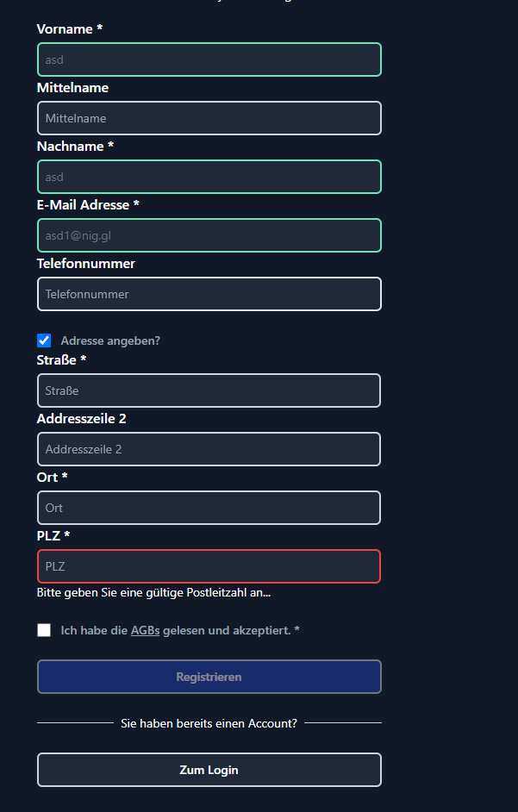Focus the Mittelname text field

click(209, 118)
